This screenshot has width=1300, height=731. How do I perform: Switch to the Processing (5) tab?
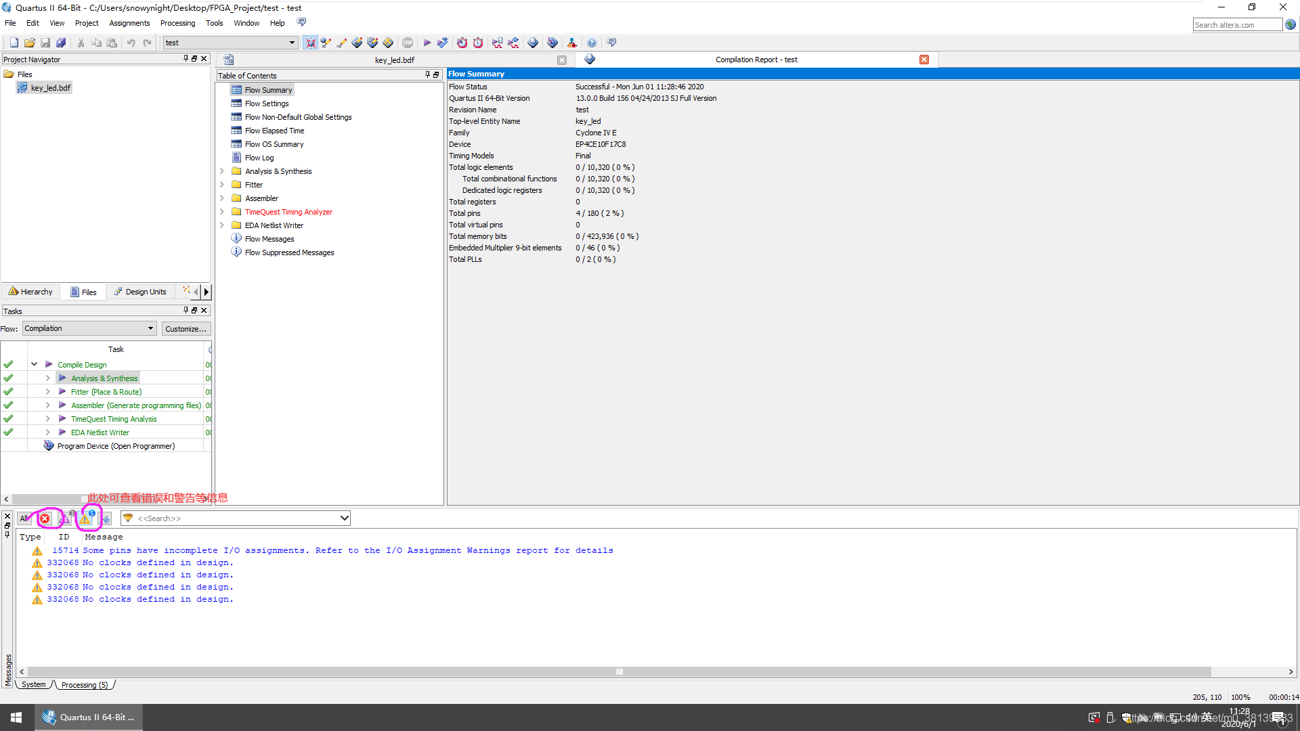tap(84, 685)
